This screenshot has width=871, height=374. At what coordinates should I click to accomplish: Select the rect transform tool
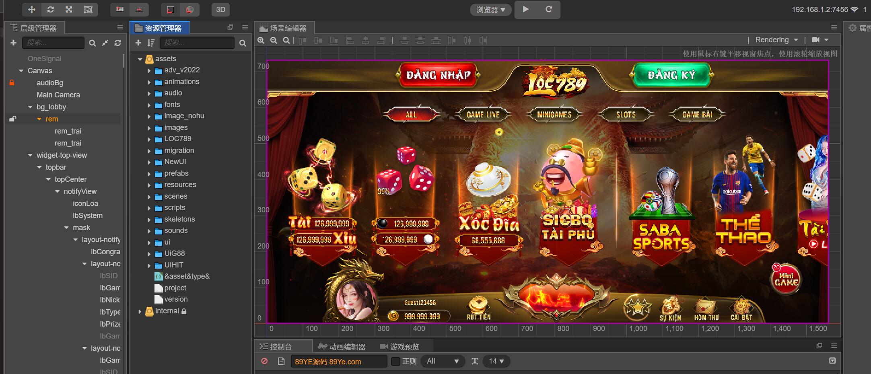(x=88, y=9)
